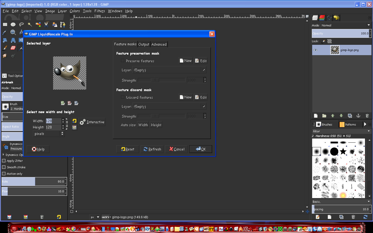Activate the Perspective tool

click(x=13, y=40)
